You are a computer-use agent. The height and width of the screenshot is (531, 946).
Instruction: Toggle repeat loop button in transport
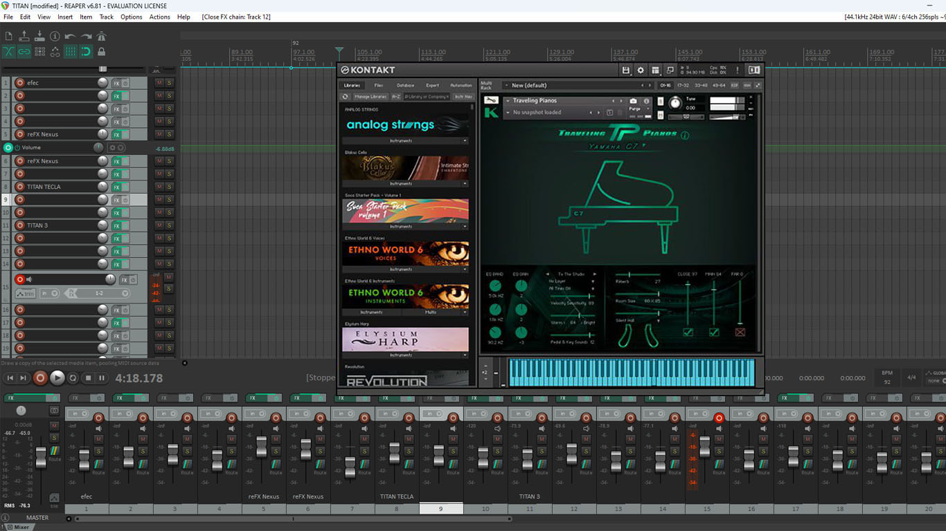(x=73, y=378)
